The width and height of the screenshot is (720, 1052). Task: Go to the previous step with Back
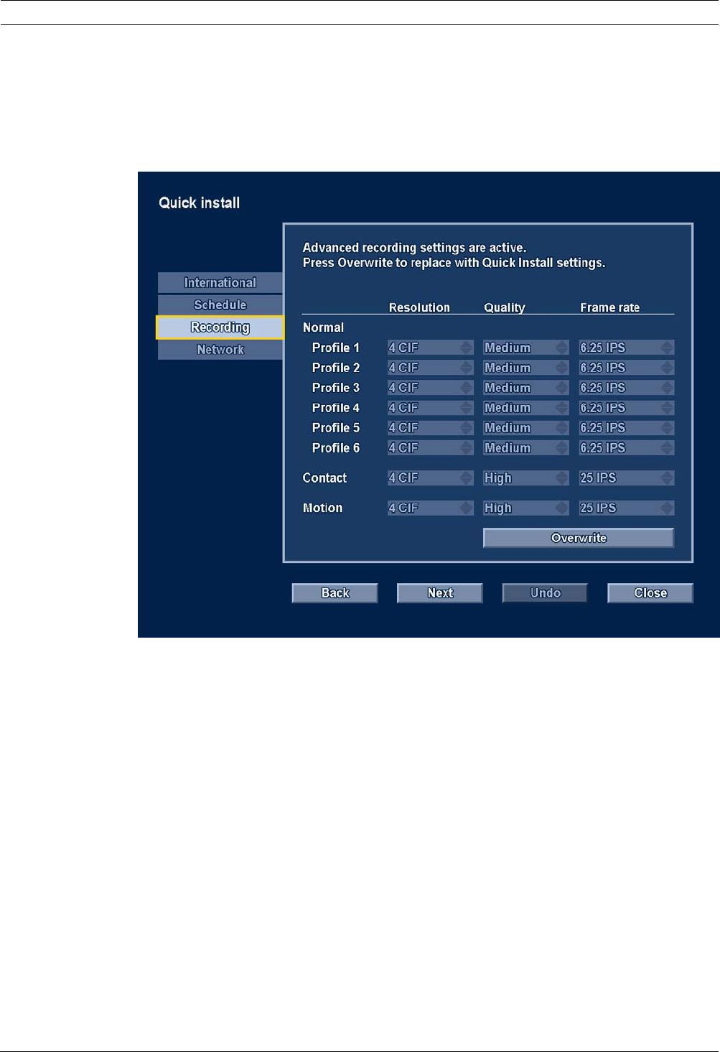point(335,593)
